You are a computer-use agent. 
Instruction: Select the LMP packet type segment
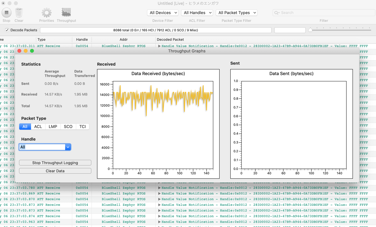pos(53,126)
